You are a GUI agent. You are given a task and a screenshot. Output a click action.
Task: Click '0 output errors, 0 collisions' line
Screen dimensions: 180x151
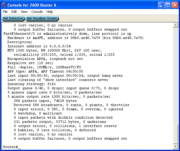(x=65, y=126)
